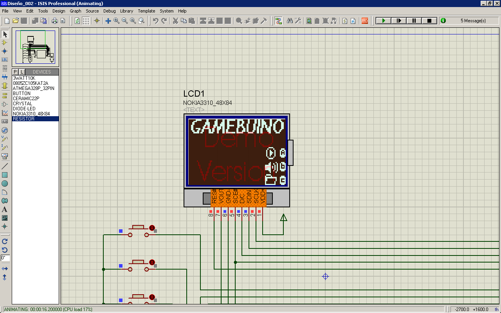Click the schematic overview thumbnail
The image size is (501, 313).
(36, 48)
